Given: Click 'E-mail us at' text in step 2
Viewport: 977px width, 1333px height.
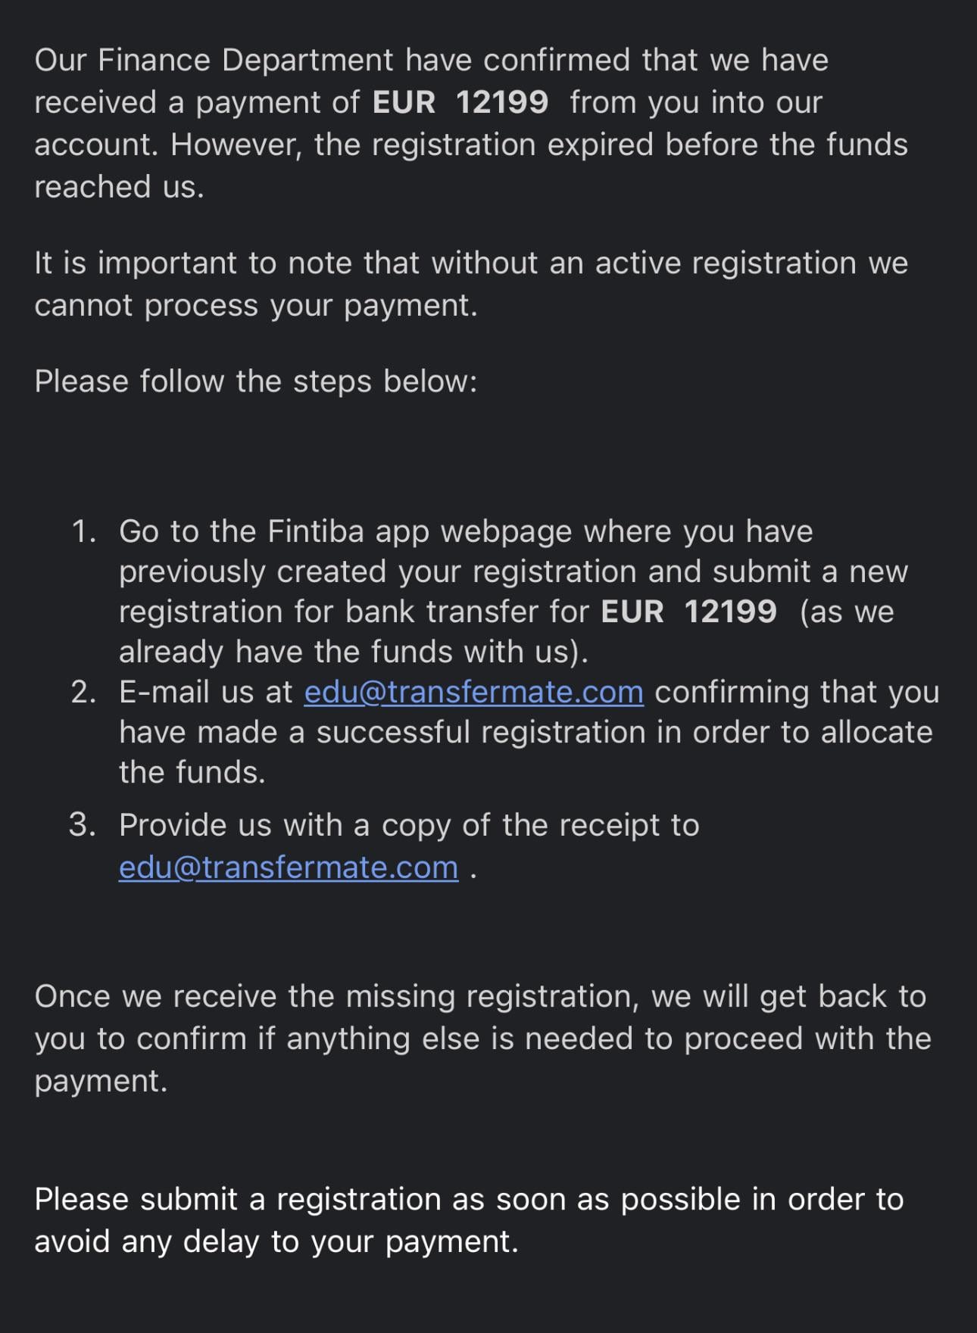Looking at the screenshot, I should point(205,693).
